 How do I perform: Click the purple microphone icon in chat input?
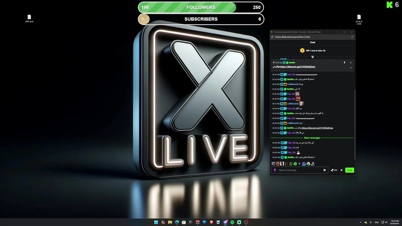tap(275, 170)
